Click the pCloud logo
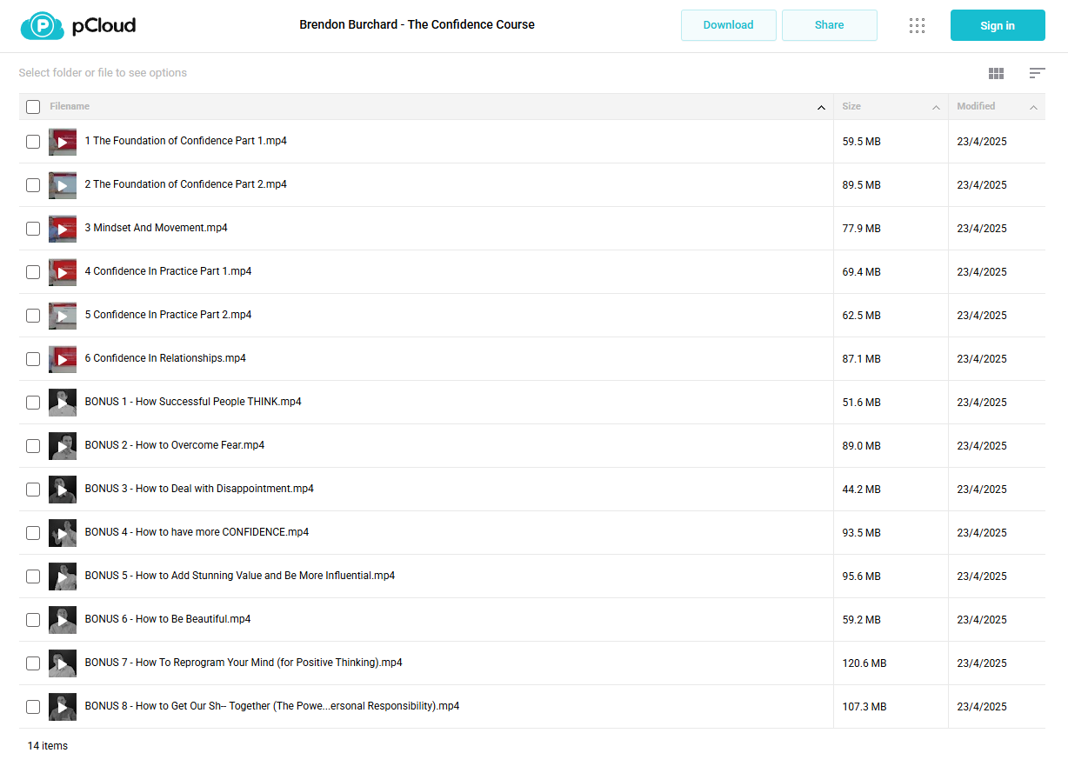Image resolution: width=1068 pixels, height=773 pixels. (x=78, y=26)
